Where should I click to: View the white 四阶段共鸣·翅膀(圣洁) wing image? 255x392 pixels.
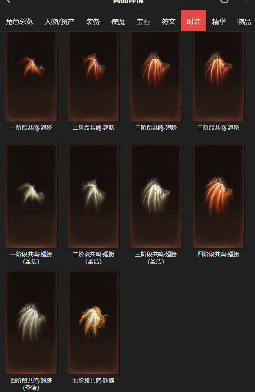click(31, 322)
